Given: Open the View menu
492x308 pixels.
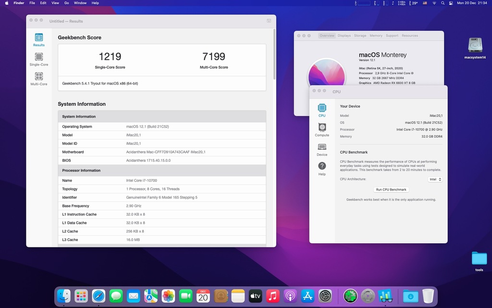Looking at the screenshot, I should [x=55, y=3].
